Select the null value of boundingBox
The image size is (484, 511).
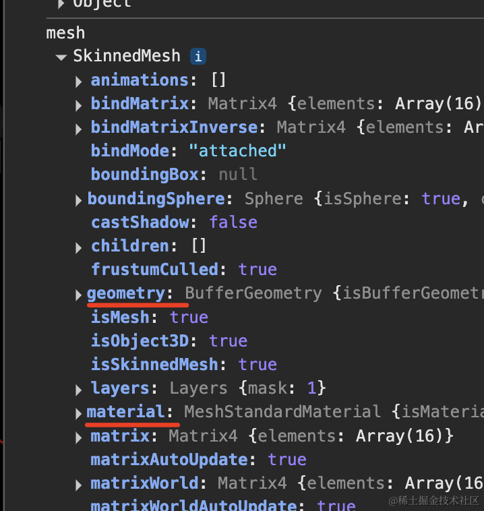tap(238, 175)
